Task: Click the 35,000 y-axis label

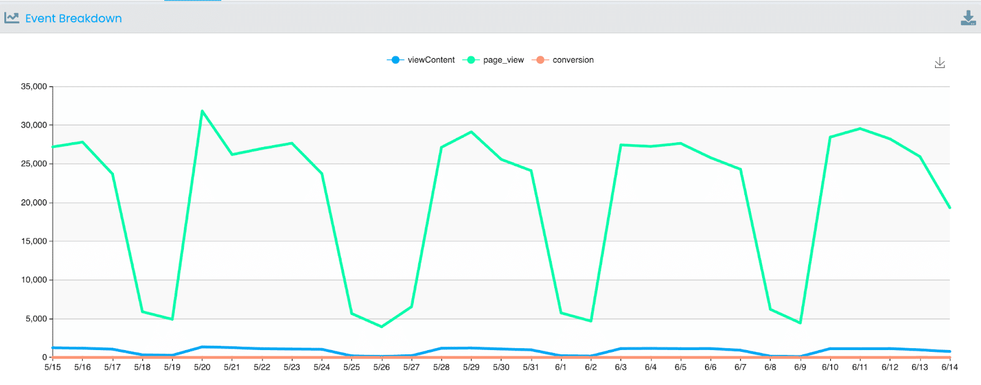Action: 34,86
